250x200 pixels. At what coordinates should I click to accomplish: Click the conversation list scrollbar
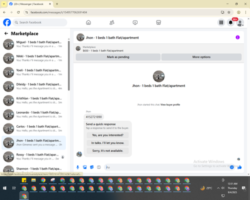click(x=68, y=66)
